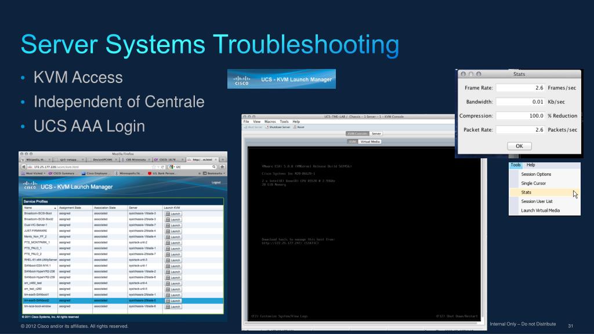Sort Service Profiles by Name column
This screenshot has height=334, width=594.
[x=39, y=208]
